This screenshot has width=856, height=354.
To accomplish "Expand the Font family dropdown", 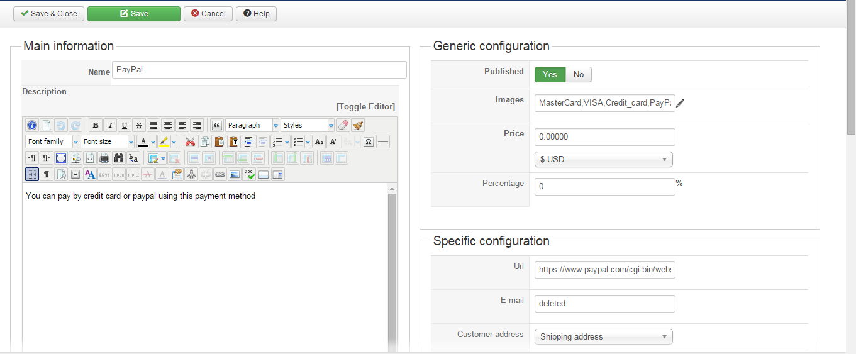I will (52, 141).
